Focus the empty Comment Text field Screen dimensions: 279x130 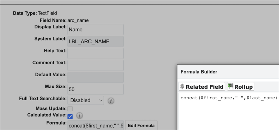[95, 65]
